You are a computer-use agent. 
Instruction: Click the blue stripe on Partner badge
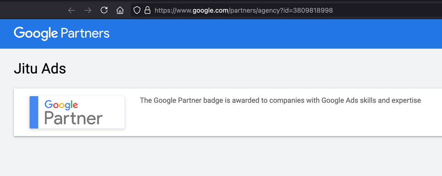[x=34, y=112]
